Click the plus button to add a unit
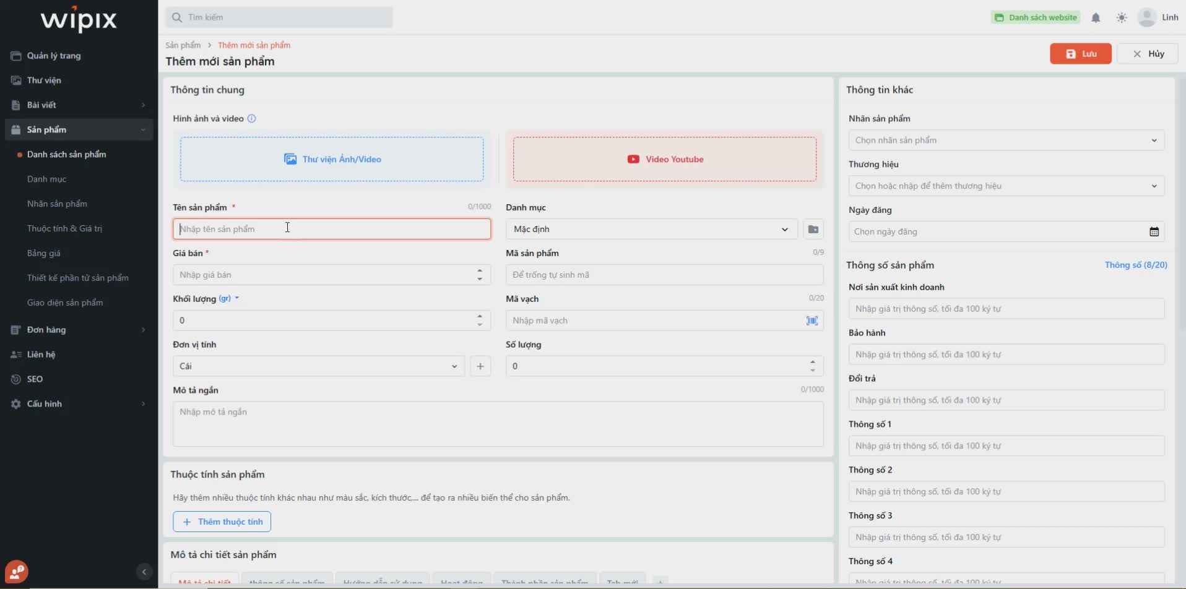The height and width of the screenshot is (589, 1186). click(480, 366)
